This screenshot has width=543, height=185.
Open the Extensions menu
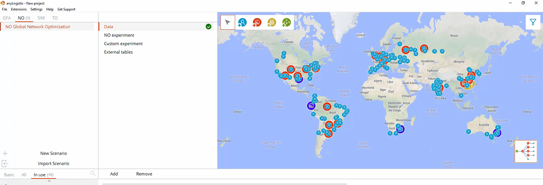(x=19, y=9)
